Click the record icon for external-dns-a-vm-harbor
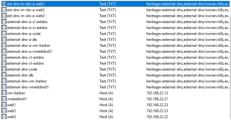 4,45
